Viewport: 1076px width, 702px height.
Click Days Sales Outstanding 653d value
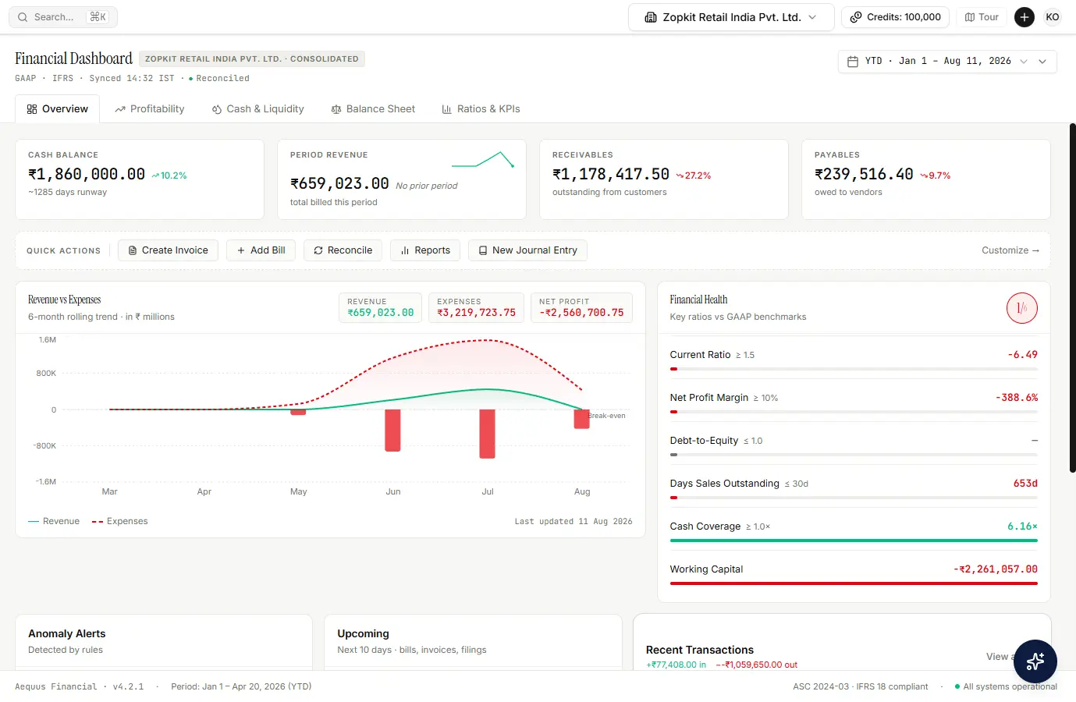coord(1025,484)
